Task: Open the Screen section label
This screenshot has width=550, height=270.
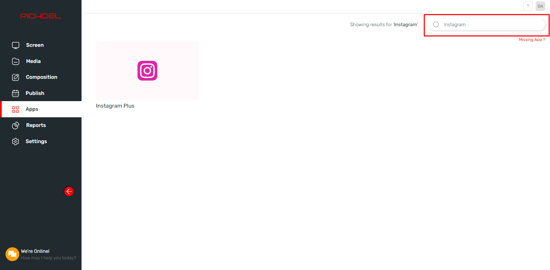Action: [x=35, y=45]
